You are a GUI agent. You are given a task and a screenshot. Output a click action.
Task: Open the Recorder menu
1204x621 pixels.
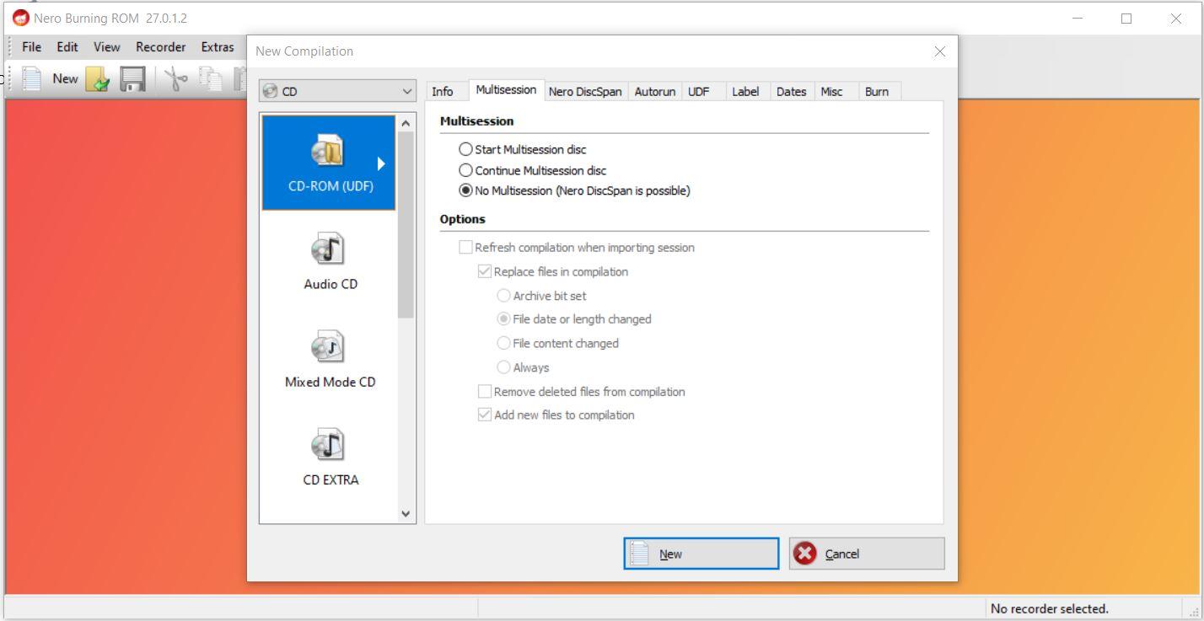[x=160, y=47]
